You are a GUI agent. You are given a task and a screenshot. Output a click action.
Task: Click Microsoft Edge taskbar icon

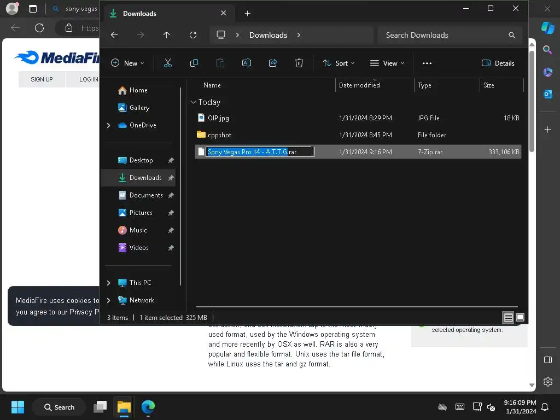click(148, 407)
